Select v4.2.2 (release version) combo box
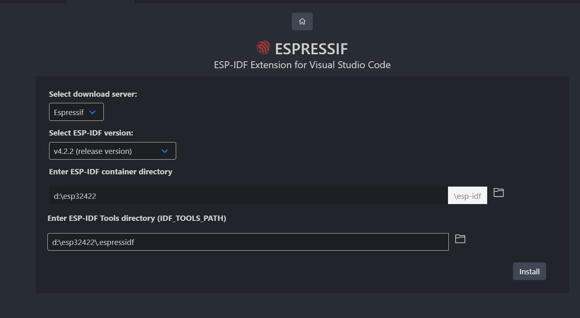Viewport: 580px width, 318px height. [112, 151]
